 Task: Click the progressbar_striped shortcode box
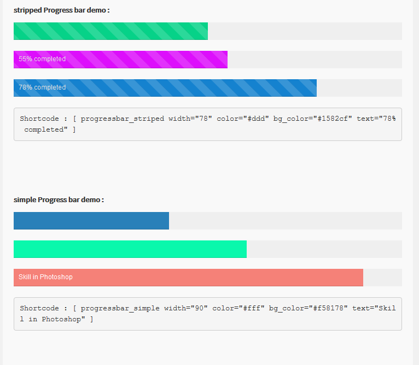click(208, 124)
